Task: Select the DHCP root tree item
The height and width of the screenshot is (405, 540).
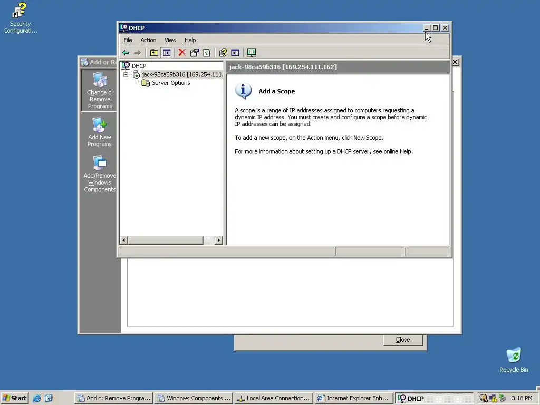Action: point(139,66)
